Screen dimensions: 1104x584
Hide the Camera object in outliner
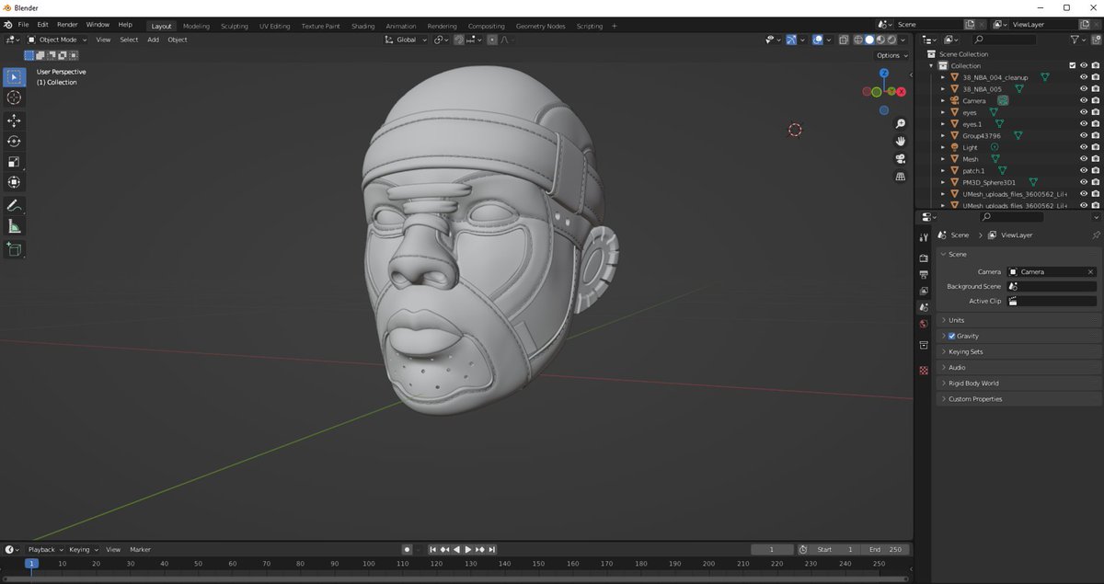(x=1084, y=100)
